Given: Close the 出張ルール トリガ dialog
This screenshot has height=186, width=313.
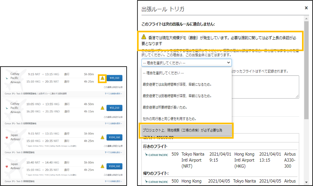Looking at the screenshot, I should 306,8.
